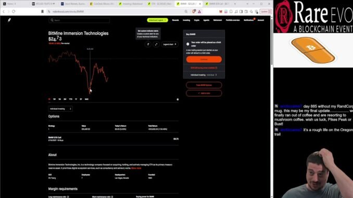This screenshot has width=353, height=198.
Task: Go back with browser back arrow
Action: [4, 11]
